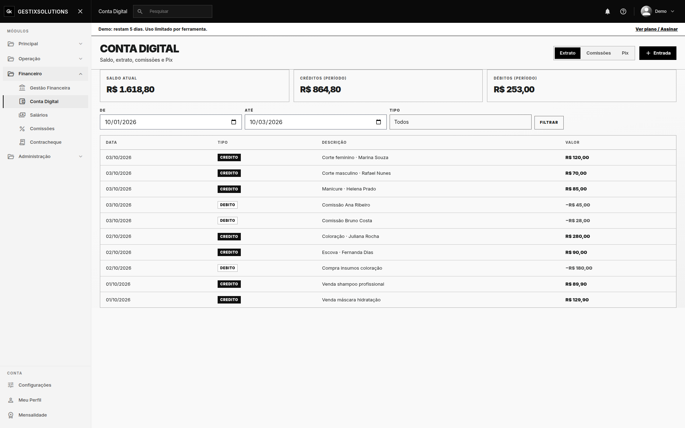Expand the Operação module chevron
Image resolution: width=685 pixels, height=428 pixels.
[81, 59]
